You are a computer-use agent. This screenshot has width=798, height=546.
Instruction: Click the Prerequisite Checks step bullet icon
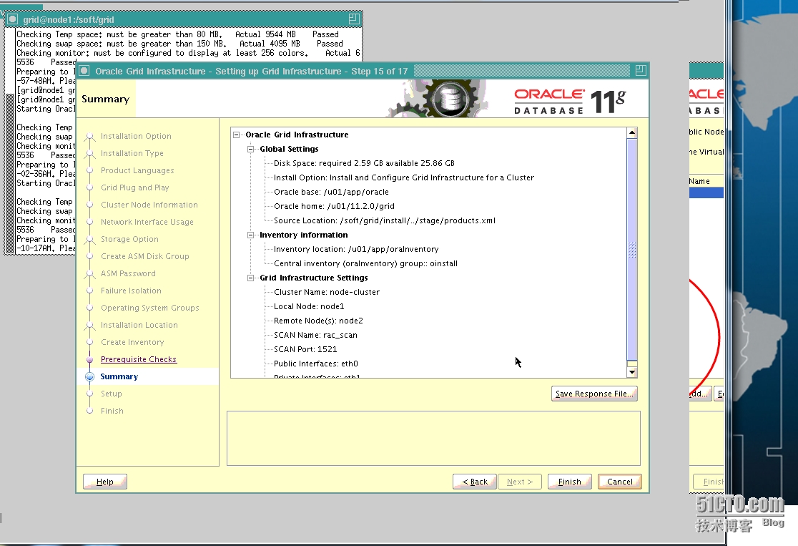pyautogui.click(x=89, y=359)
